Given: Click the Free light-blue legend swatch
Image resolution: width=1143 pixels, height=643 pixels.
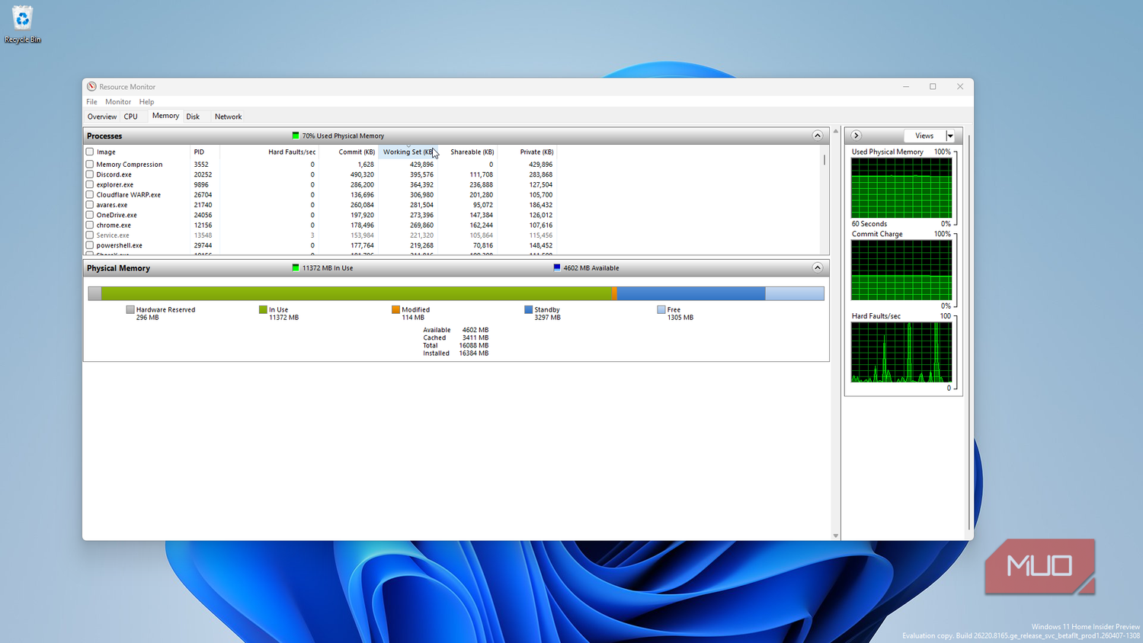Looking at the screenshot, I should [x=661, y=310].
